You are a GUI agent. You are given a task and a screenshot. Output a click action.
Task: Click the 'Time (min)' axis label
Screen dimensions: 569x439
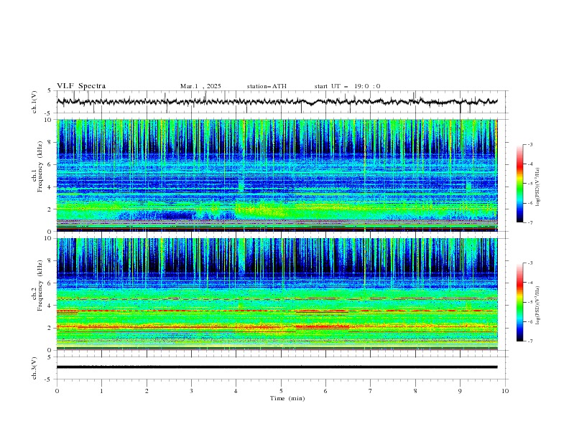[287, 398]
